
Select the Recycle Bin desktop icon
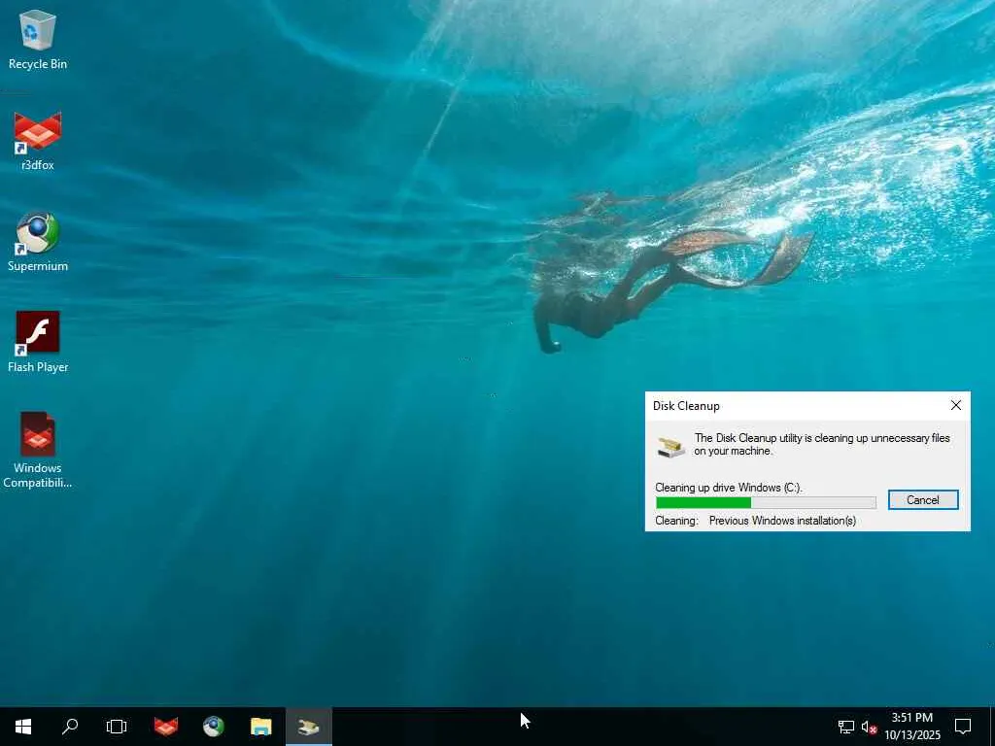pos(38,40)
